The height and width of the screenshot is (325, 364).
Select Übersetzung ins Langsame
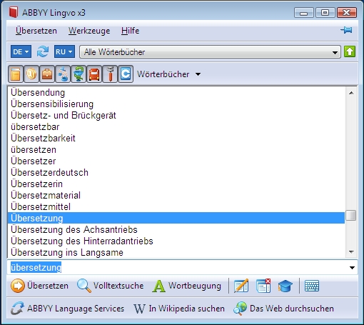click(176, 253)
